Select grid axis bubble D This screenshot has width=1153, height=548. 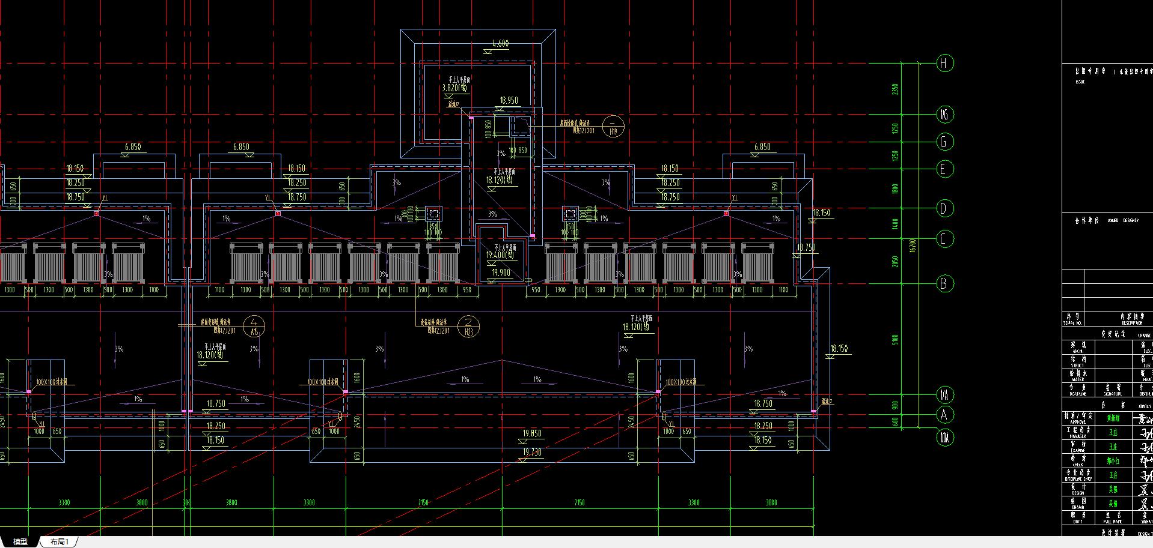click(944, 208)
